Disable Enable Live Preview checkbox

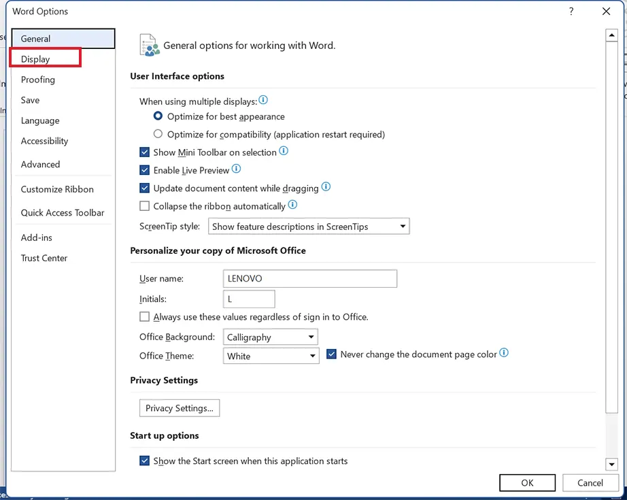[144, 170]
